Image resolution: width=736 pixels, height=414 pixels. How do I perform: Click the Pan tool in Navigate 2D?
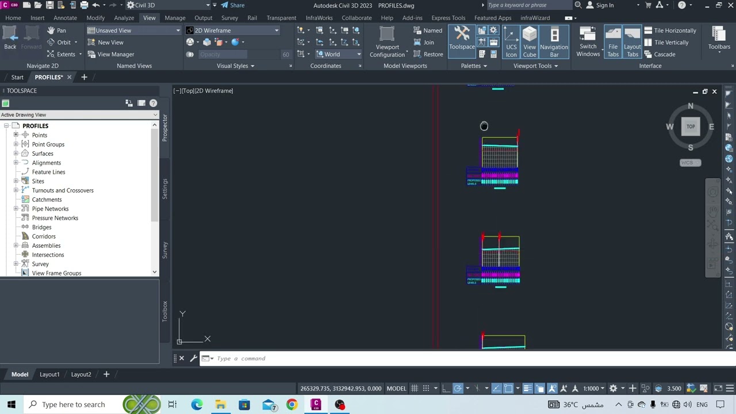click(56, 30)
